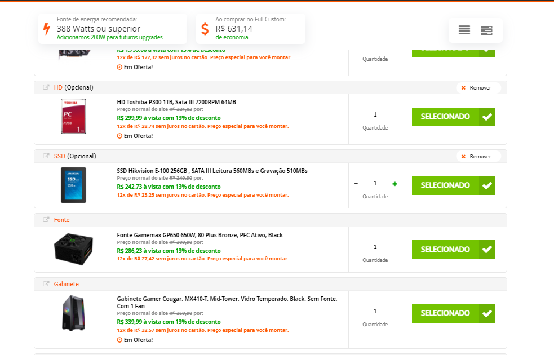Image resolution: width=554 pixels, height=355 pixels.
Task: Click the Cougar cabinet product thumbnail
Action: click(x=73, y=313)
